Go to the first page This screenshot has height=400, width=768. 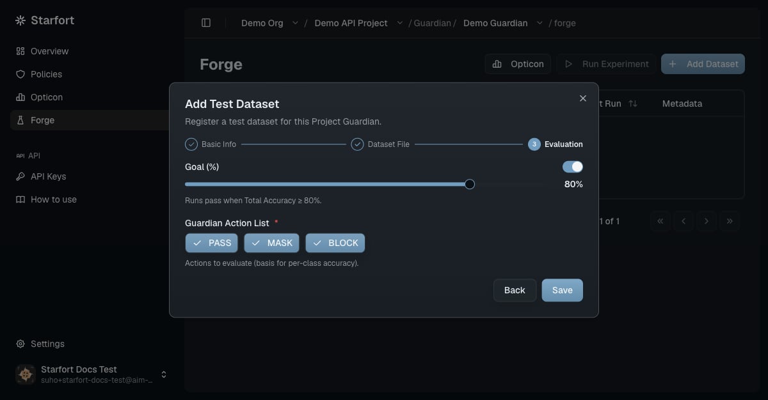point(660,221)
